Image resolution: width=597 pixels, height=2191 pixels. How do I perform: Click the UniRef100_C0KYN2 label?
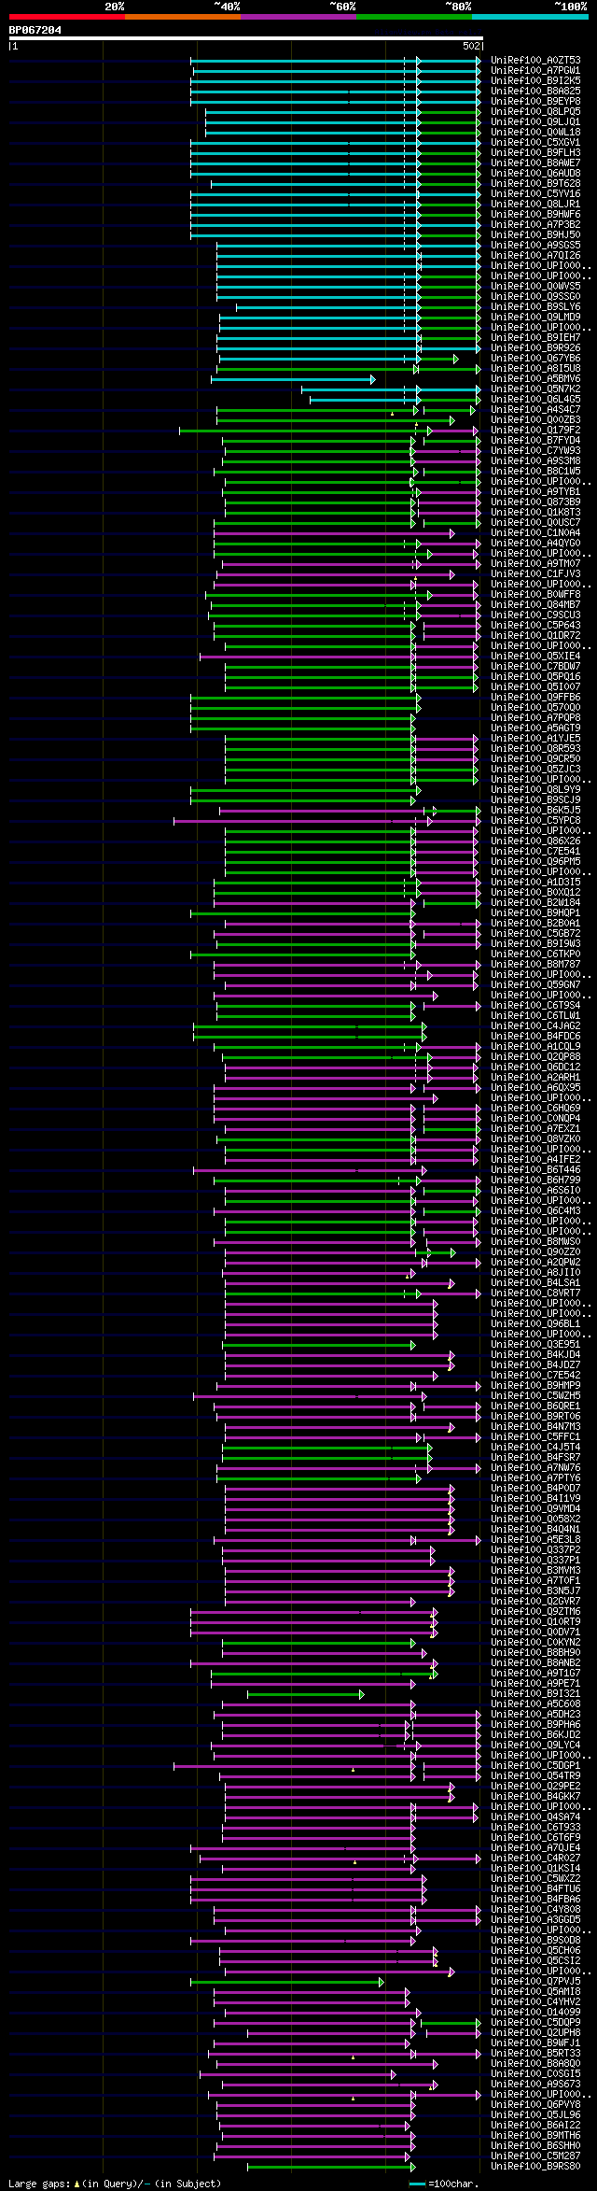[535, 1642]
